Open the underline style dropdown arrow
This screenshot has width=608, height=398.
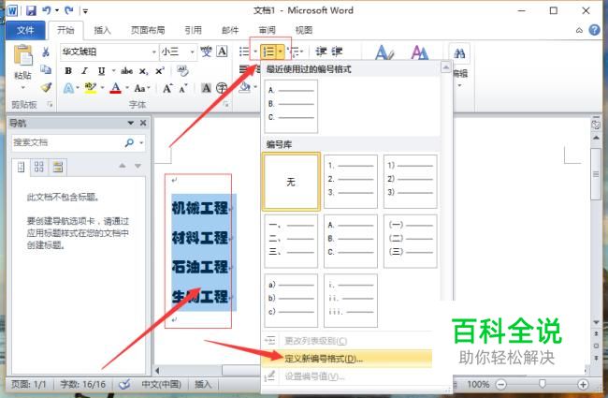(x=113, y=70)
